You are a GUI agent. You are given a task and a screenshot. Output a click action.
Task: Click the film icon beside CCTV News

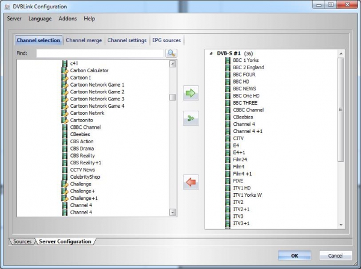coord(65,170)
